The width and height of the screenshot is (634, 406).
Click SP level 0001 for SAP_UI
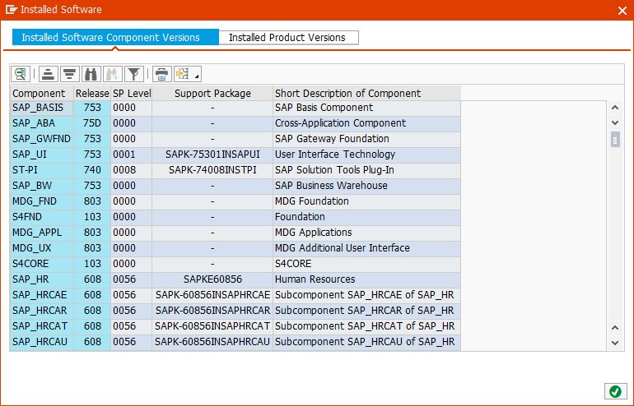point(132,155)
